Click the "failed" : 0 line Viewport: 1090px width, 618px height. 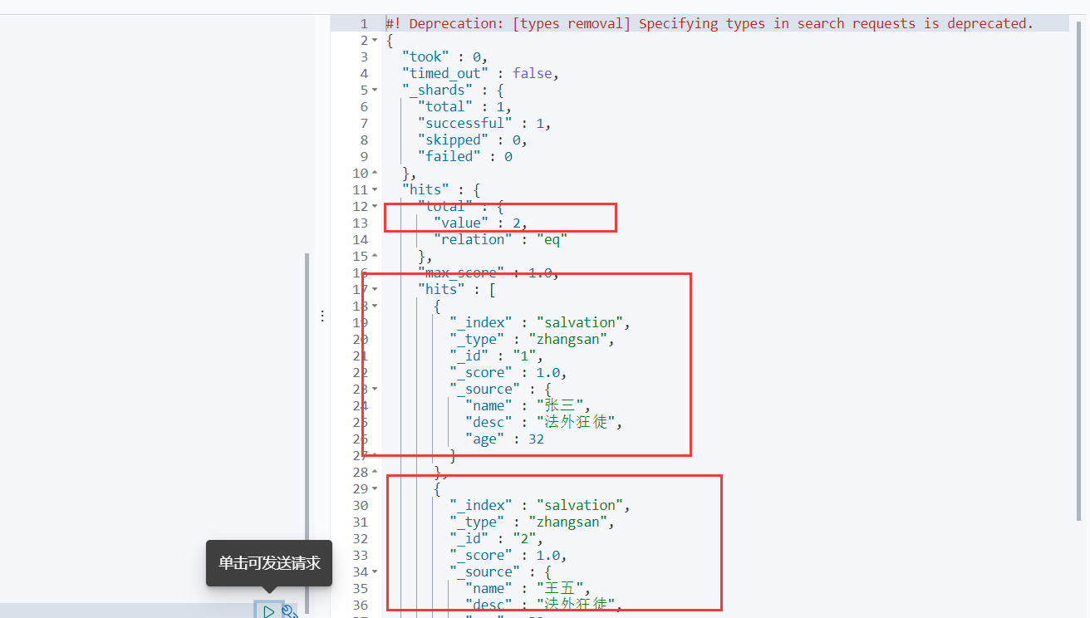click(x=464, y=156)
